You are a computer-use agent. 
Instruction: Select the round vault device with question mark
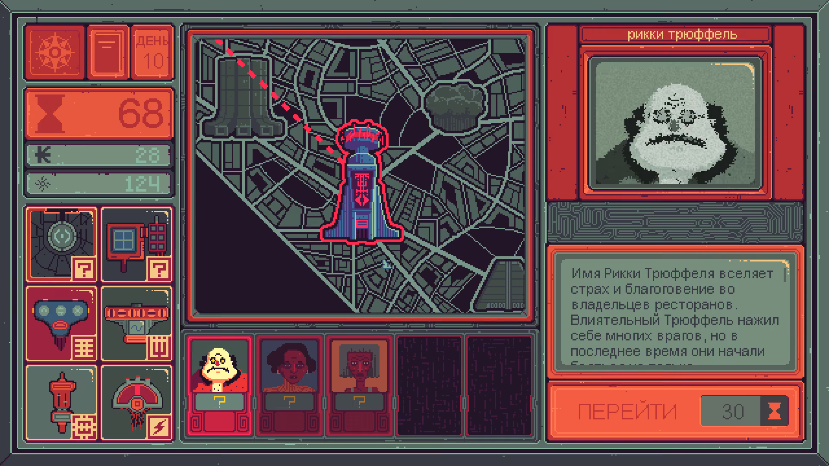[x=61, y=244]
